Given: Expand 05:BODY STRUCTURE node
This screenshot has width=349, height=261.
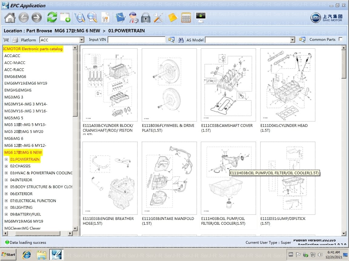Looking at the screenshot, I should pyautogui.click(x=6, y=187).
